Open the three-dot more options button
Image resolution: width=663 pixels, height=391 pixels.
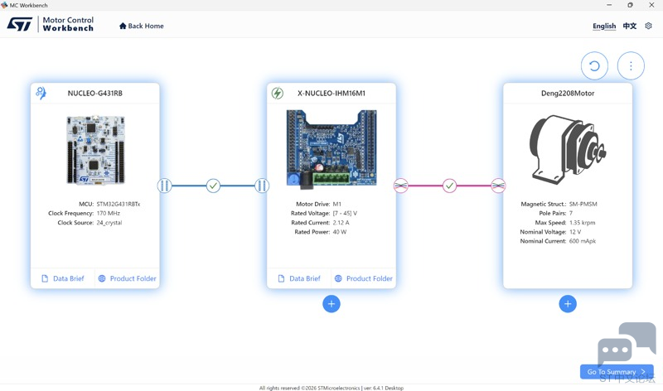click(x=631, y=66)
